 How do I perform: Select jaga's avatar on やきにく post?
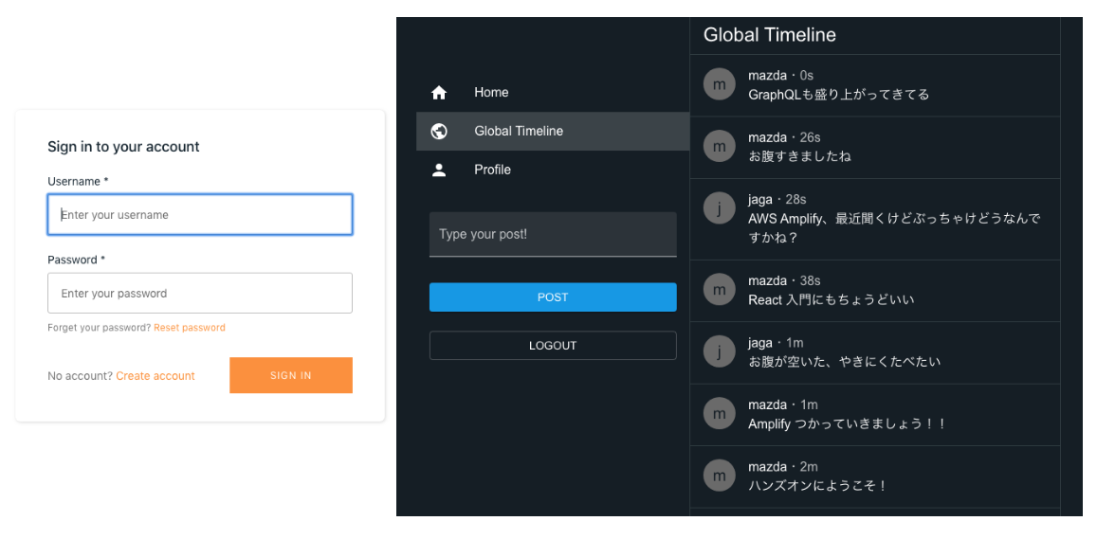point(720,351)
